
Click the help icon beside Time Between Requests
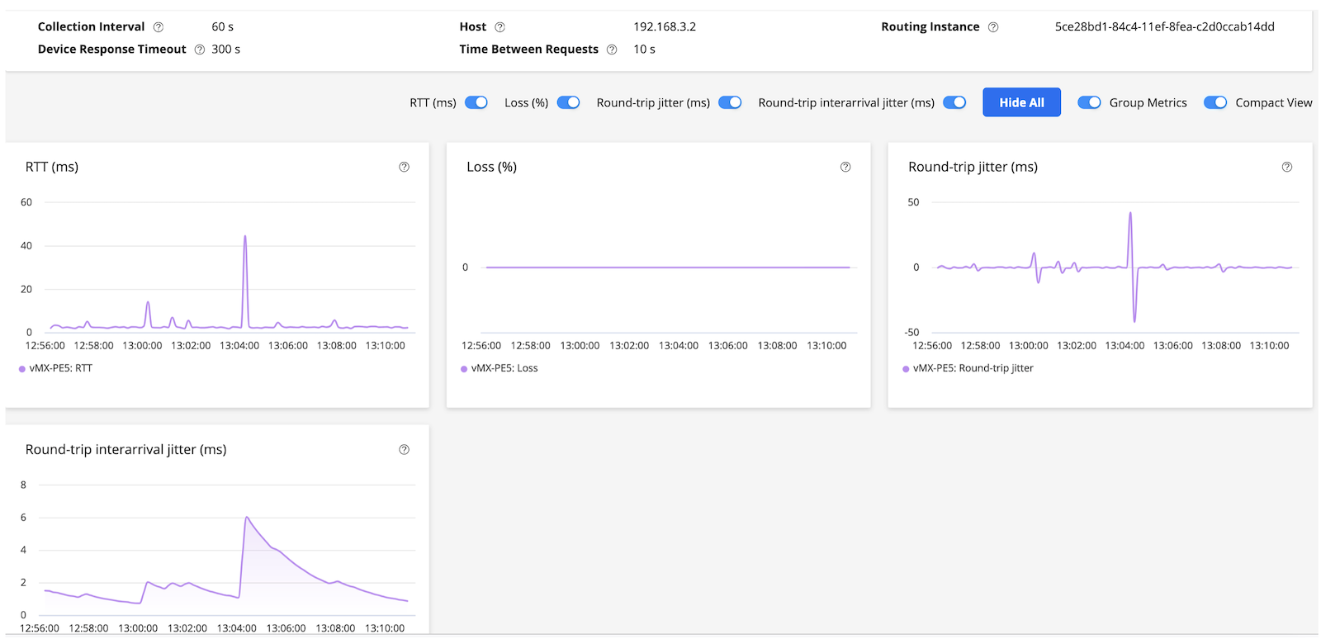[x=612, y=50]
